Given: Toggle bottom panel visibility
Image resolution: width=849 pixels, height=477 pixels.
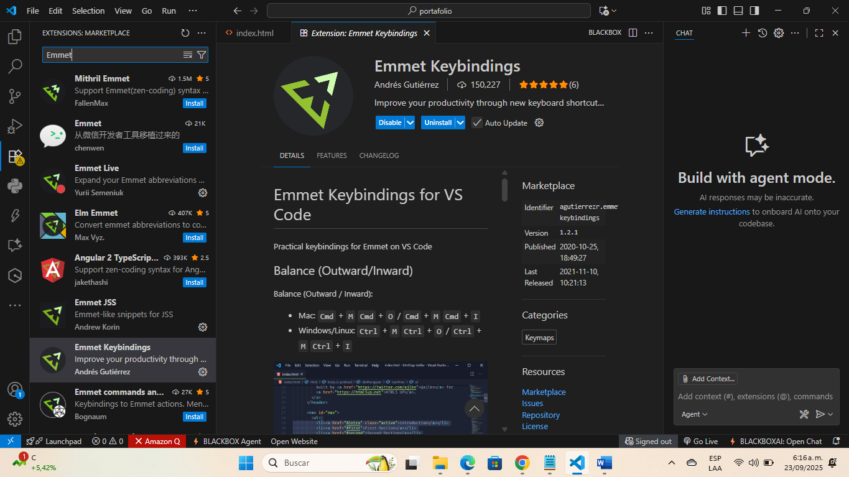Looking at the screenshot, I should pyautogui.click(x=738, y=11).
